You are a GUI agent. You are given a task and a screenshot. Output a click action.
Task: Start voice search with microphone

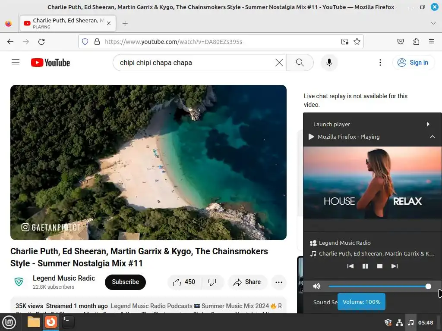click(x=329, y=62)
